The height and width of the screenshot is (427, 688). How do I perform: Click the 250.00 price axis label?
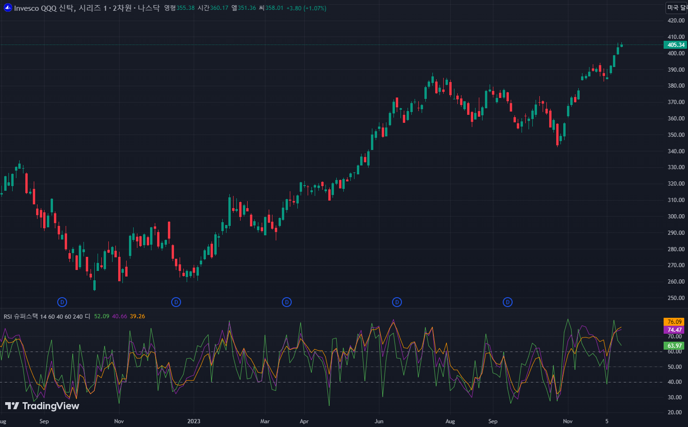point(676,298)
